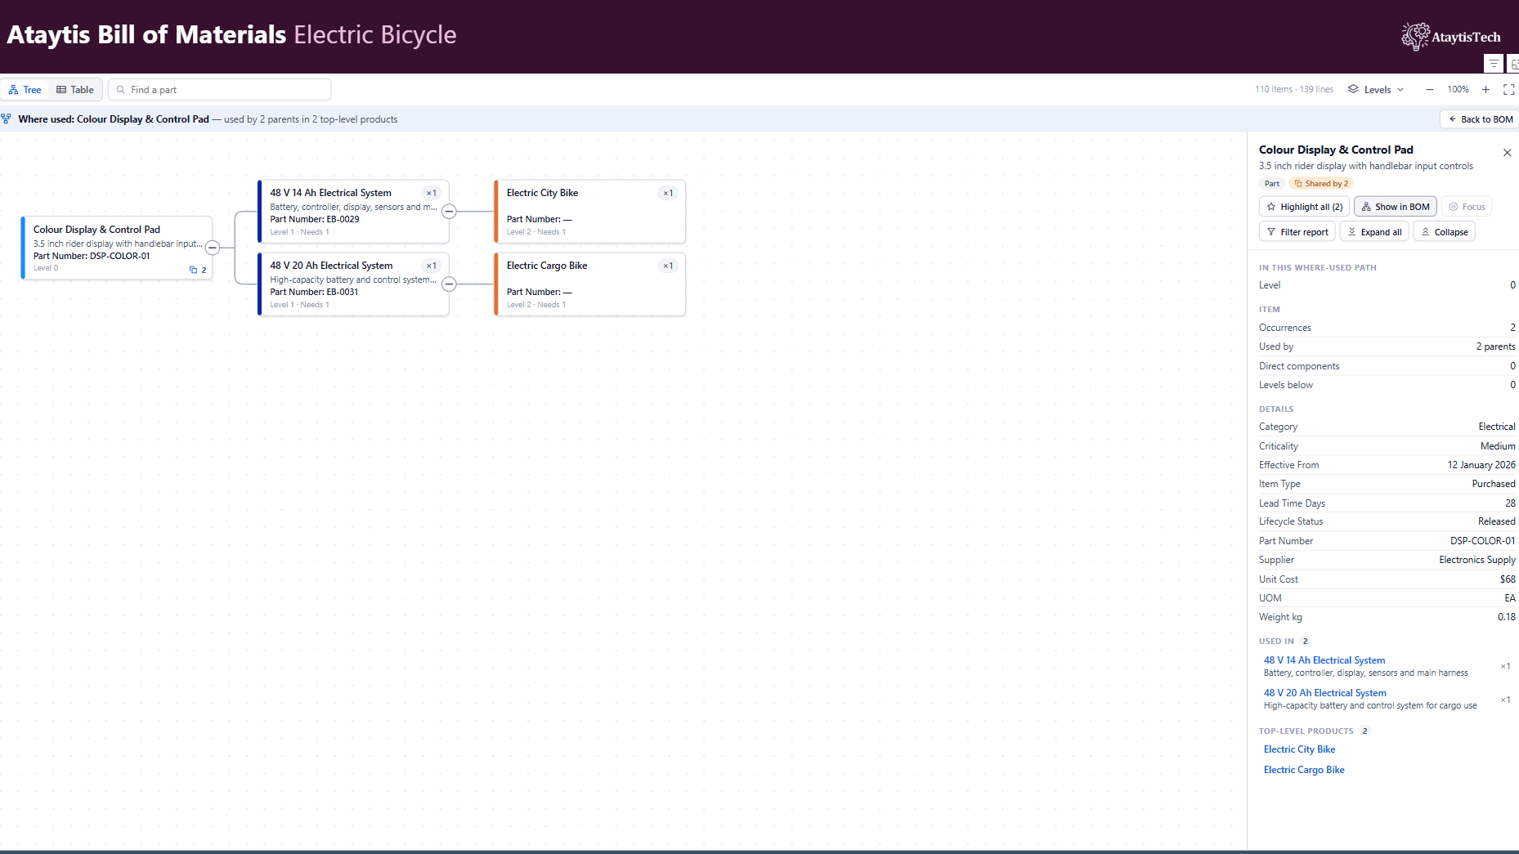The height and width of the screenshot is (854, 1519).
Task: Select the Electric Cargo Bike card
Action: pos(589,284)
